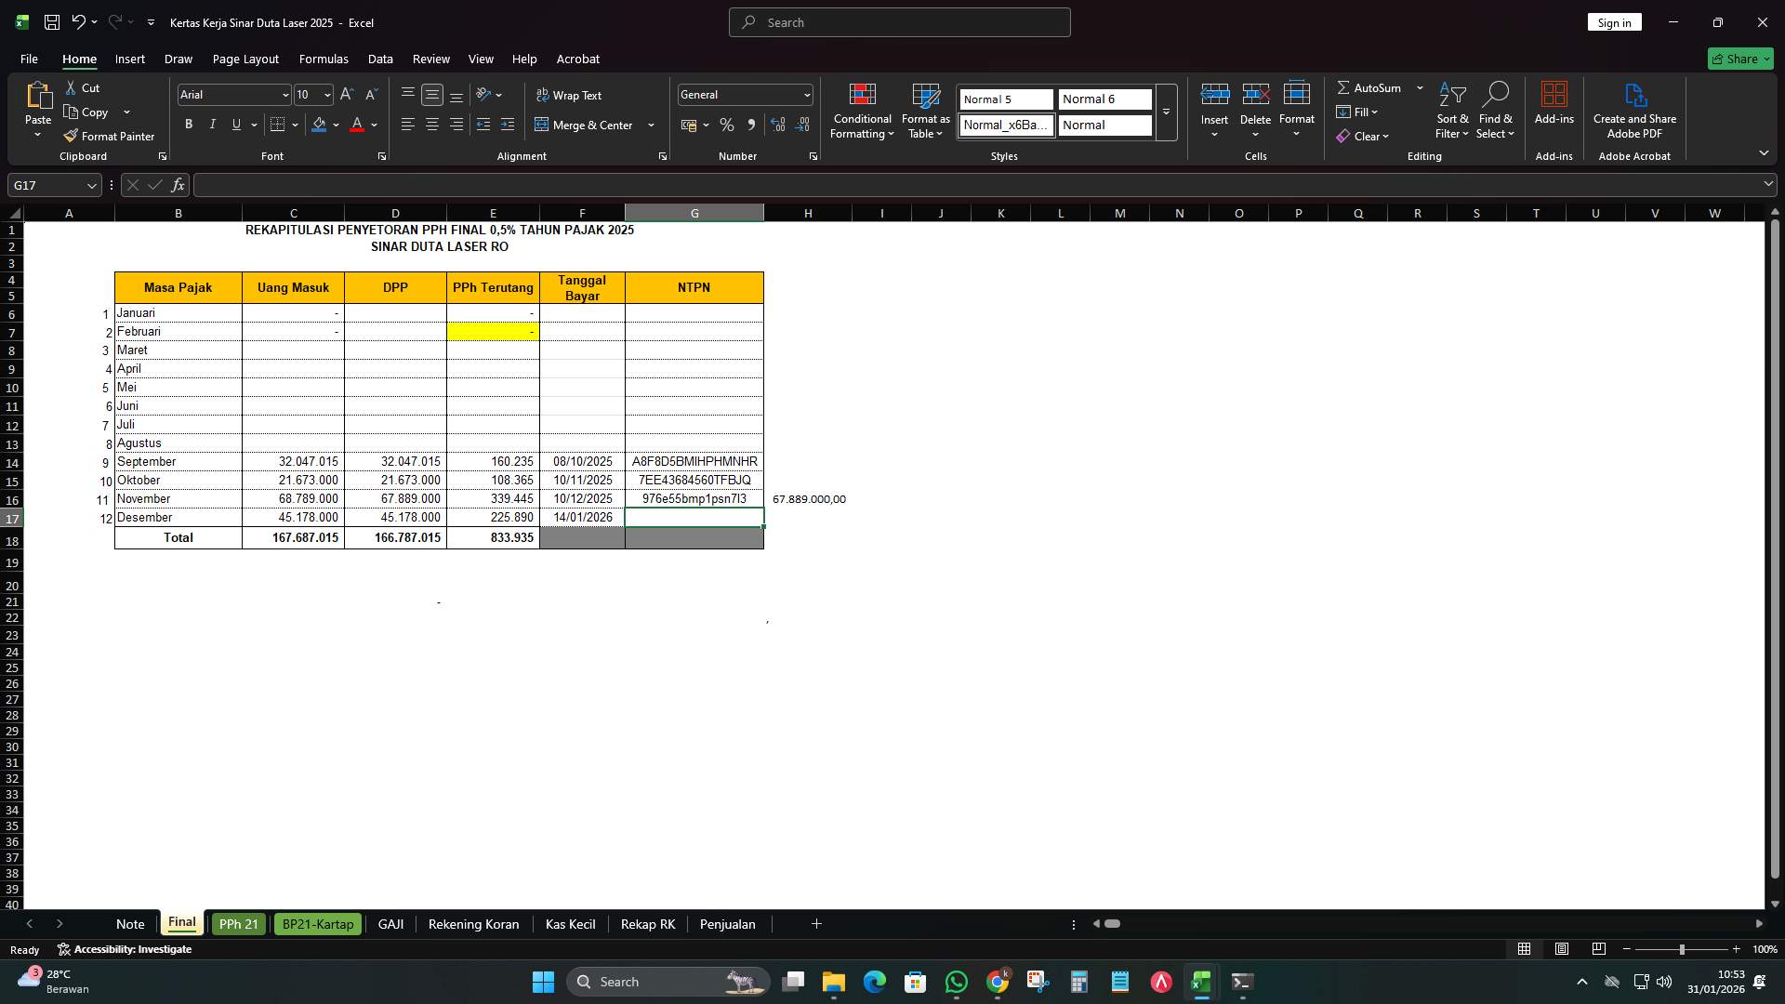Image resolution: width=1785 pixels, height=1004 pixels.
Task: Select Wrap Text
Action: pos(571,95)
